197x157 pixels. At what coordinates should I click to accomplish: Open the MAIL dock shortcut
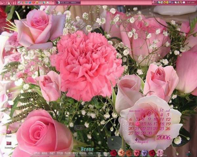[x=45, y=153]
